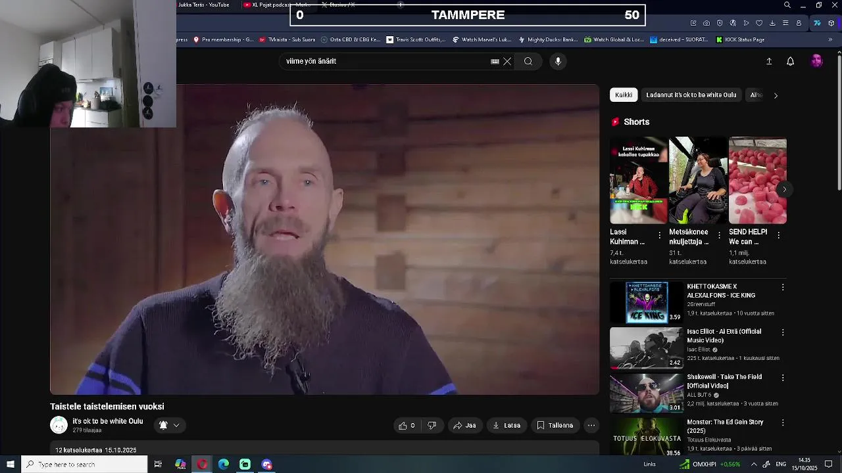Open the browser snapshot camera icon in the toolbar
The image size is (842, 473).
(x=706, y=23)
